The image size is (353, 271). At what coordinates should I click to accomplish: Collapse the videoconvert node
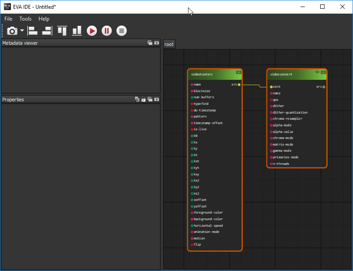323,72
